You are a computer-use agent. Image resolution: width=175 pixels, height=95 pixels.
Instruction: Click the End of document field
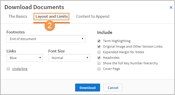click(46, 39)
